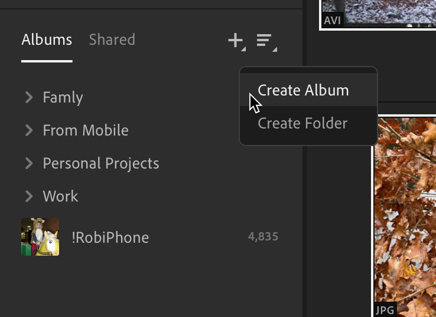436x317 pixels.
Task: Open the !RobiPhone album by name
Action: click(110, 237)
